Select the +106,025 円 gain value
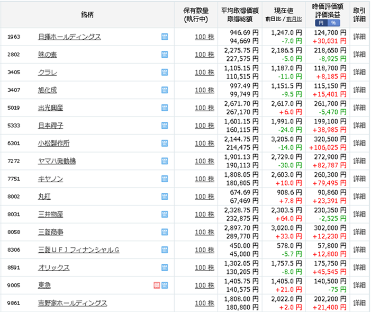The height and width of the screenshot is (312, 371). 328,148
